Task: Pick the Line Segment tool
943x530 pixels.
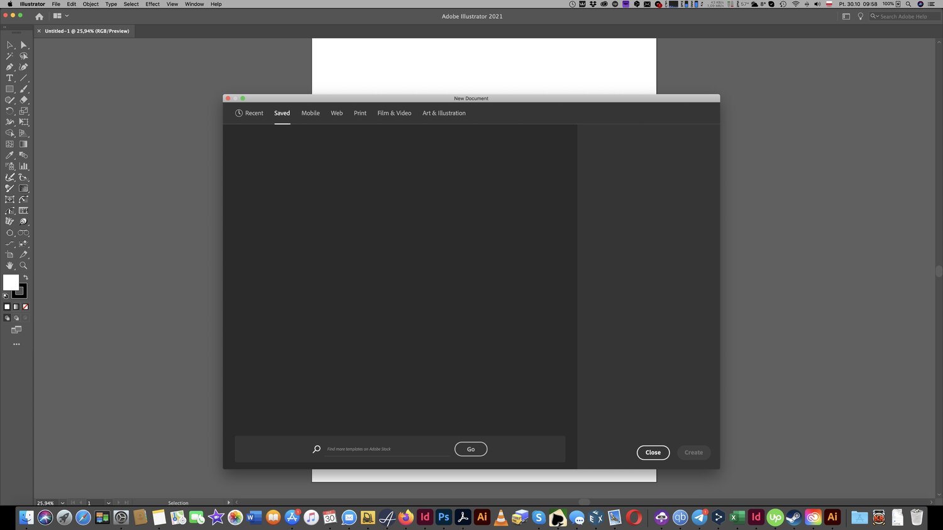Action: 24,78
